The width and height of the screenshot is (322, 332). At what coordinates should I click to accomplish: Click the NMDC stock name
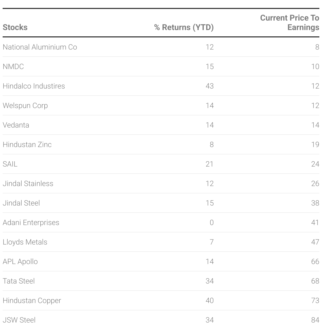tap(13, 67)
